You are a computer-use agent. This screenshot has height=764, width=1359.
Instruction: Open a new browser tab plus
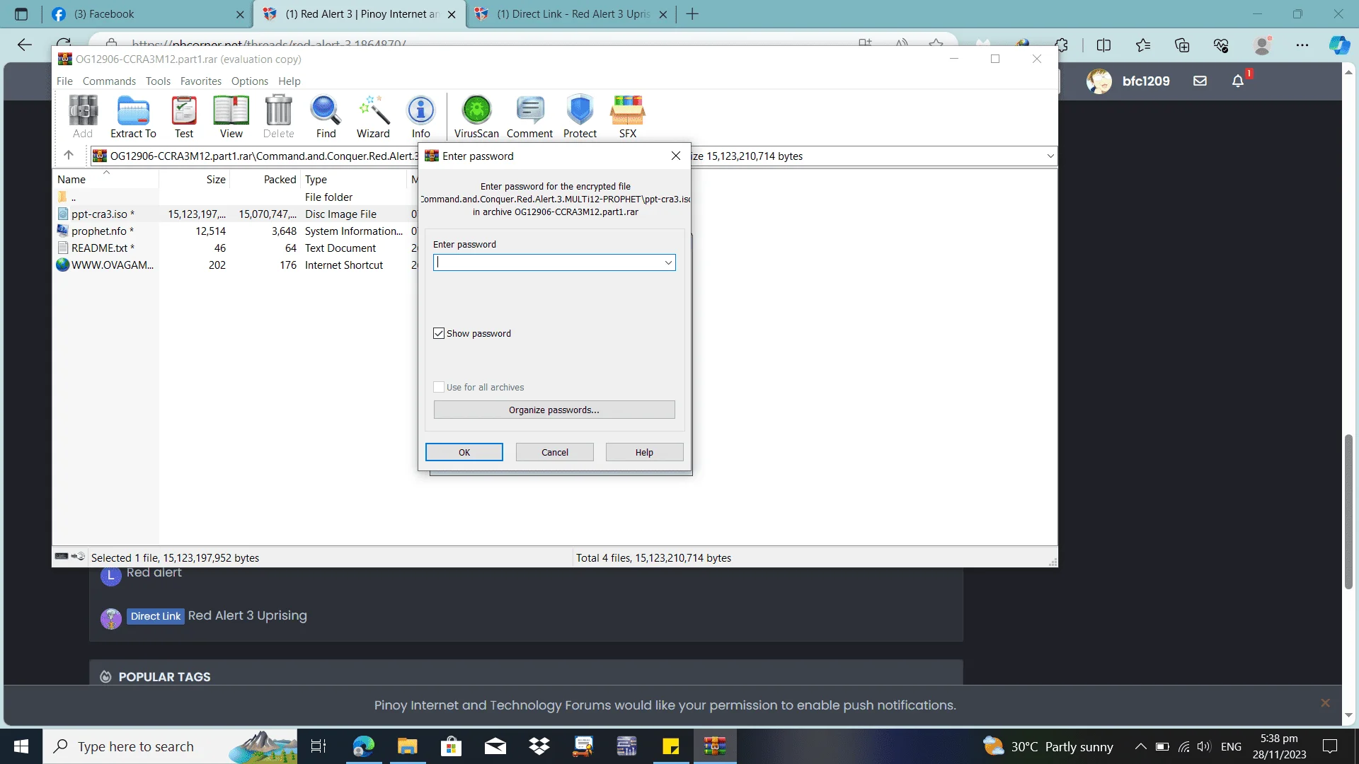click(x=692, y=14)
